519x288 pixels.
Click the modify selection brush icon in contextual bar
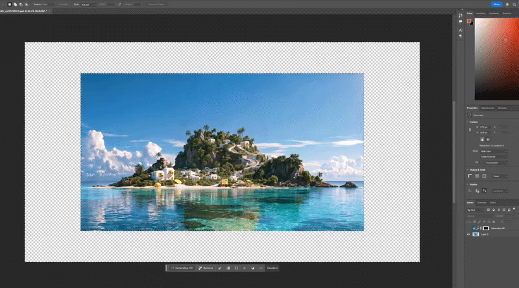pyautogui.click(x=220, y=268)
